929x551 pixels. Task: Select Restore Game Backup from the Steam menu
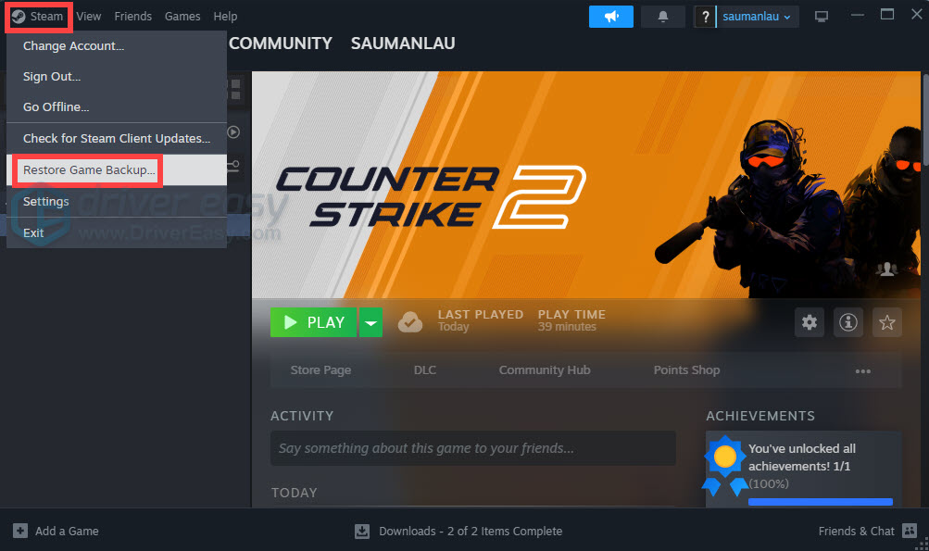[87, 170]
